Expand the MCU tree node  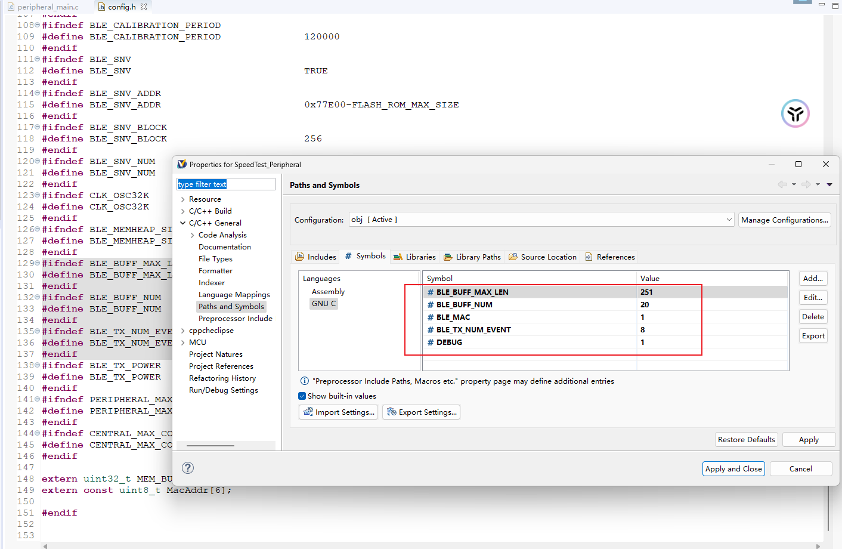click(182, 343)
